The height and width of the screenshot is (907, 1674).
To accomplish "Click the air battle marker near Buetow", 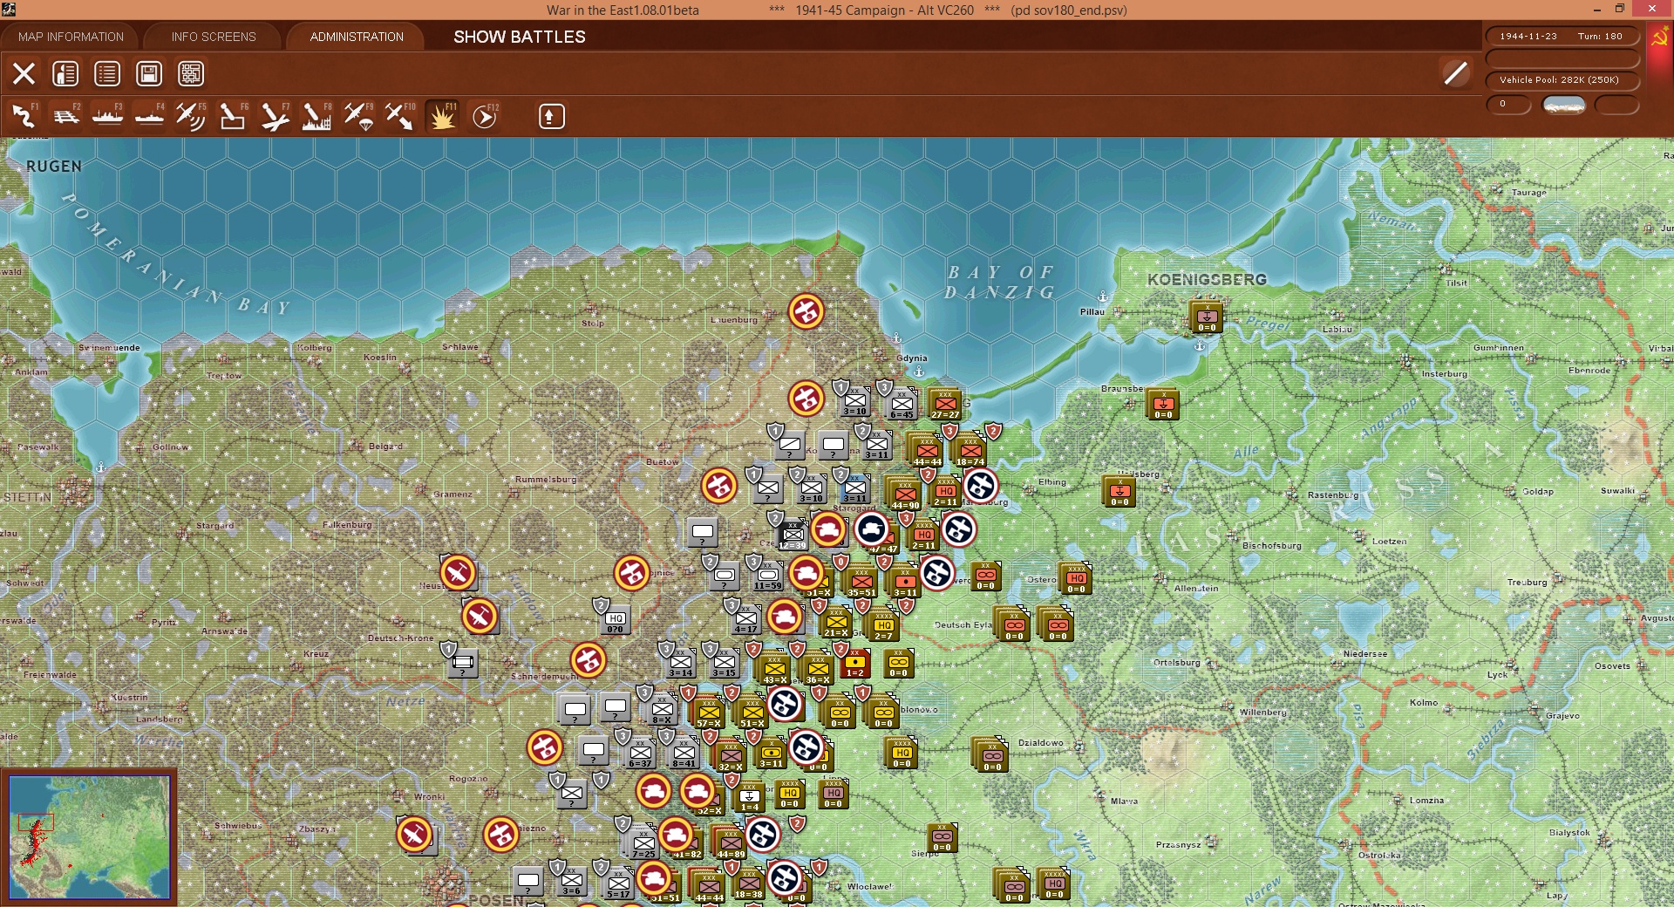I will click(719, 486).
